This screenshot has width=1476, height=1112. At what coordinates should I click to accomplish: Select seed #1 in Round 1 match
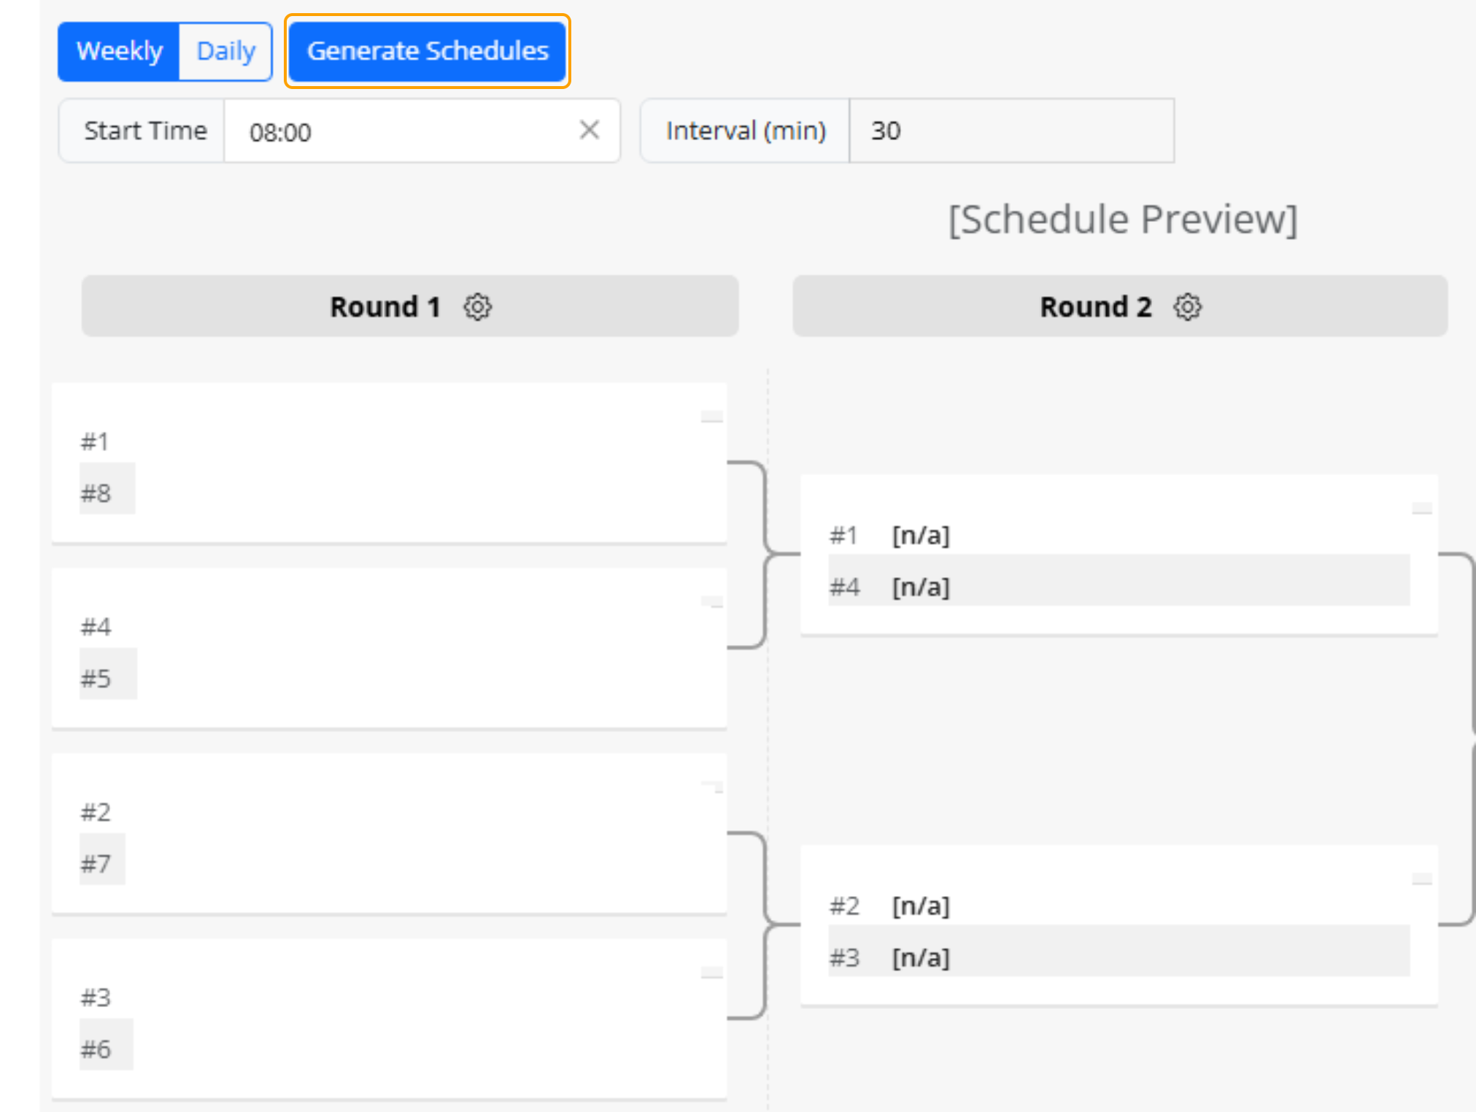click(96, 441)
